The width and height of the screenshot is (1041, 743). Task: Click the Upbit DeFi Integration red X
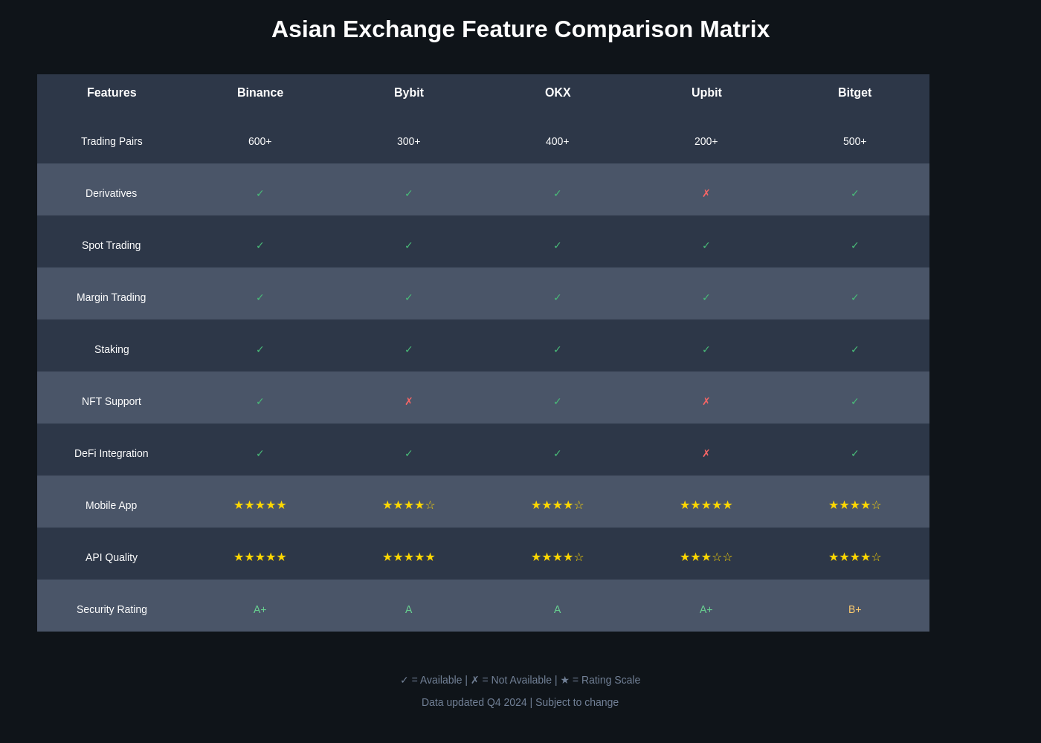[x=706, y=453]
